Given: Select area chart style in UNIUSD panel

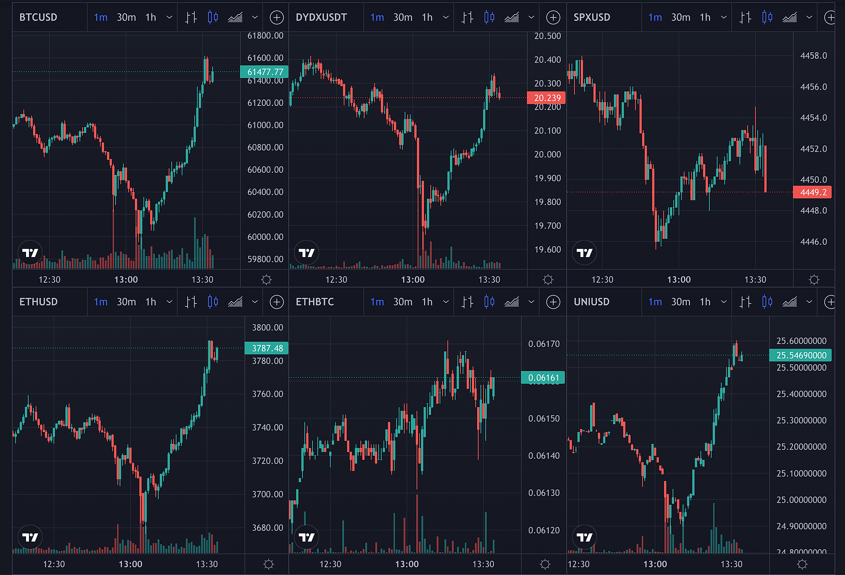Looking at the screenshot, I should coord(790,302).
